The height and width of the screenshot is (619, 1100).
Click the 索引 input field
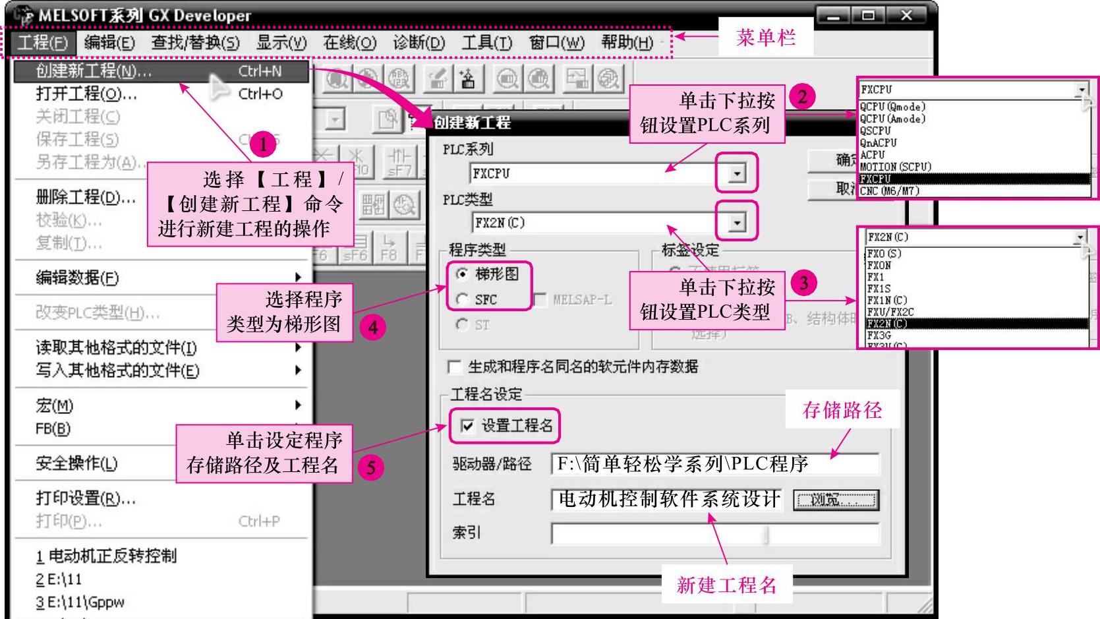pyautogui.click(x=715, y=533)
